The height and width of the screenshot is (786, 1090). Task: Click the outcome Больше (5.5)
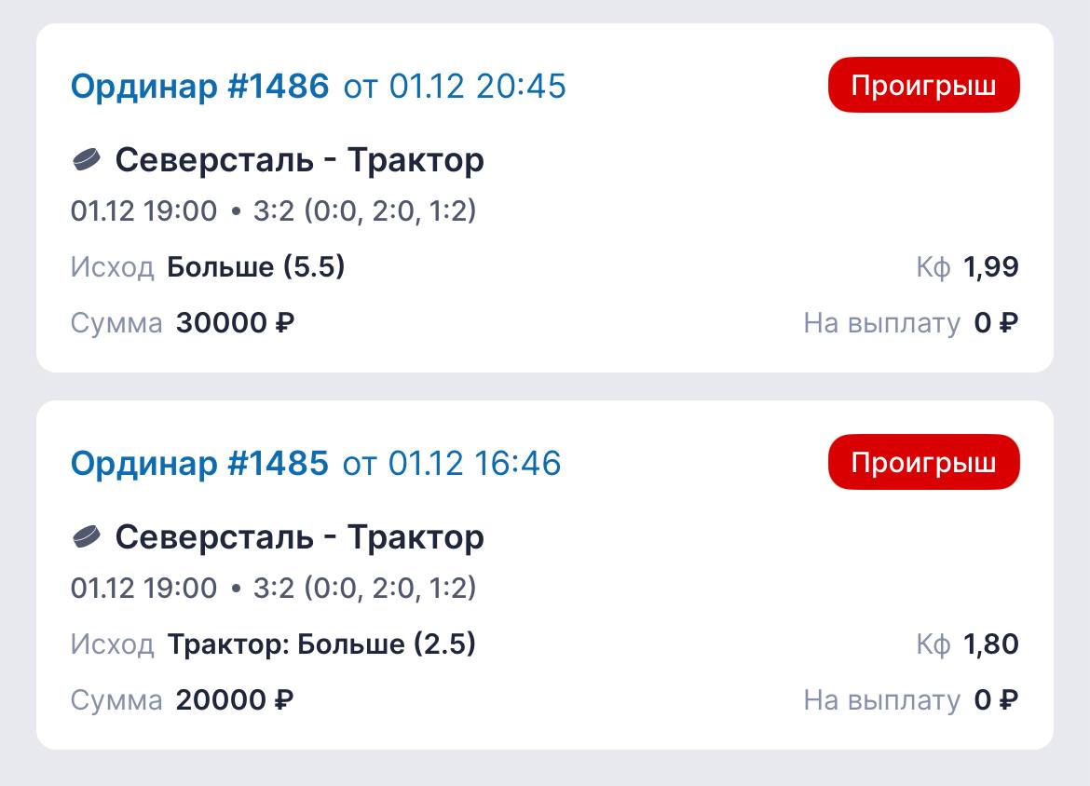[x=255, y=268]
